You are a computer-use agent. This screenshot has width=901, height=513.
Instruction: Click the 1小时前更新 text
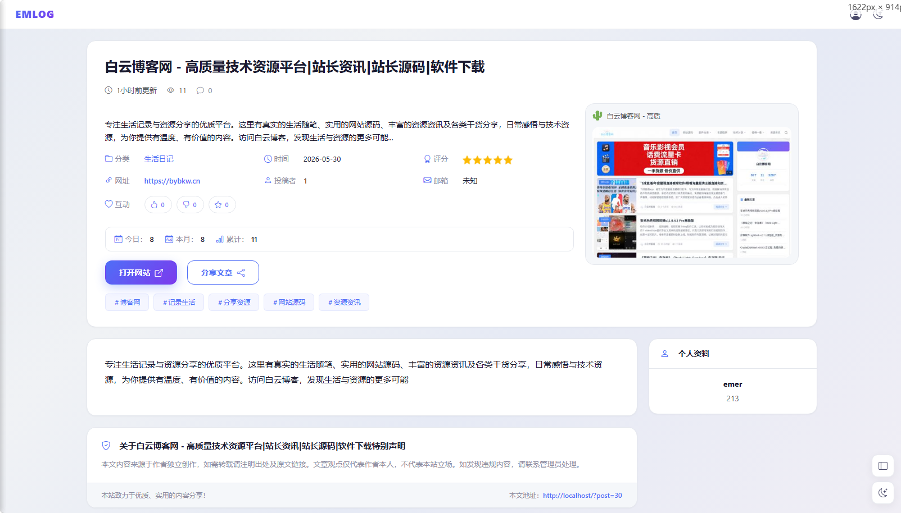pyautogui.click(x=137, y=90)
